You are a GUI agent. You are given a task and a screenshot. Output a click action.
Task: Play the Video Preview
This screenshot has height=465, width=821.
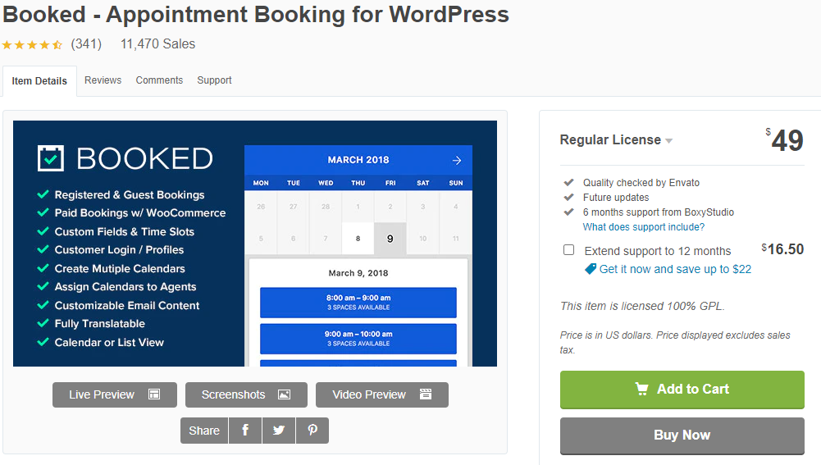[382, 394]
